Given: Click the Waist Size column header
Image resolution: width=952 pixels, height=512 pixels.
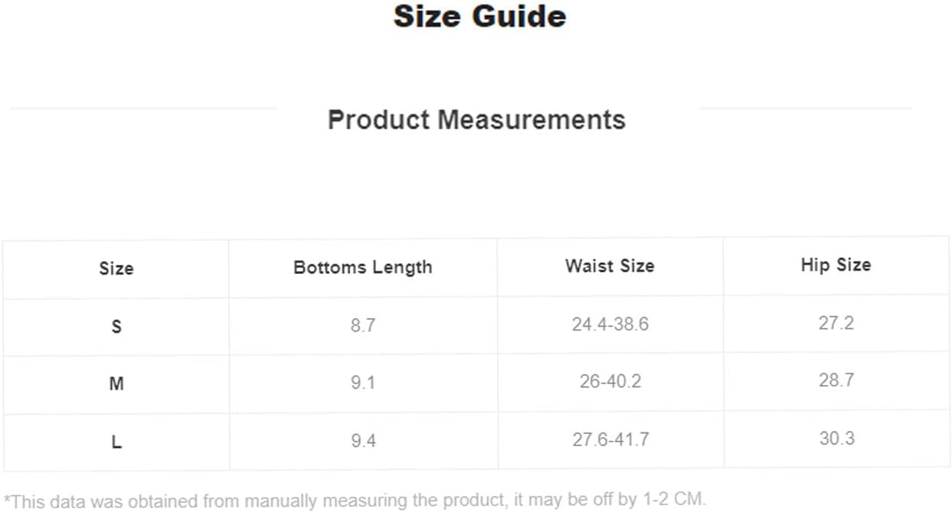Looking at the screenshot, I should click(x=610, y=266).
